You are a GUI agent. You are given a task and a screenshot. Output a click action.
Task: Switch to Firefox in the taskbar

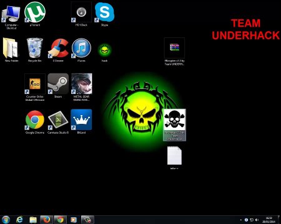pyautogui.click(x=46, y=220)
